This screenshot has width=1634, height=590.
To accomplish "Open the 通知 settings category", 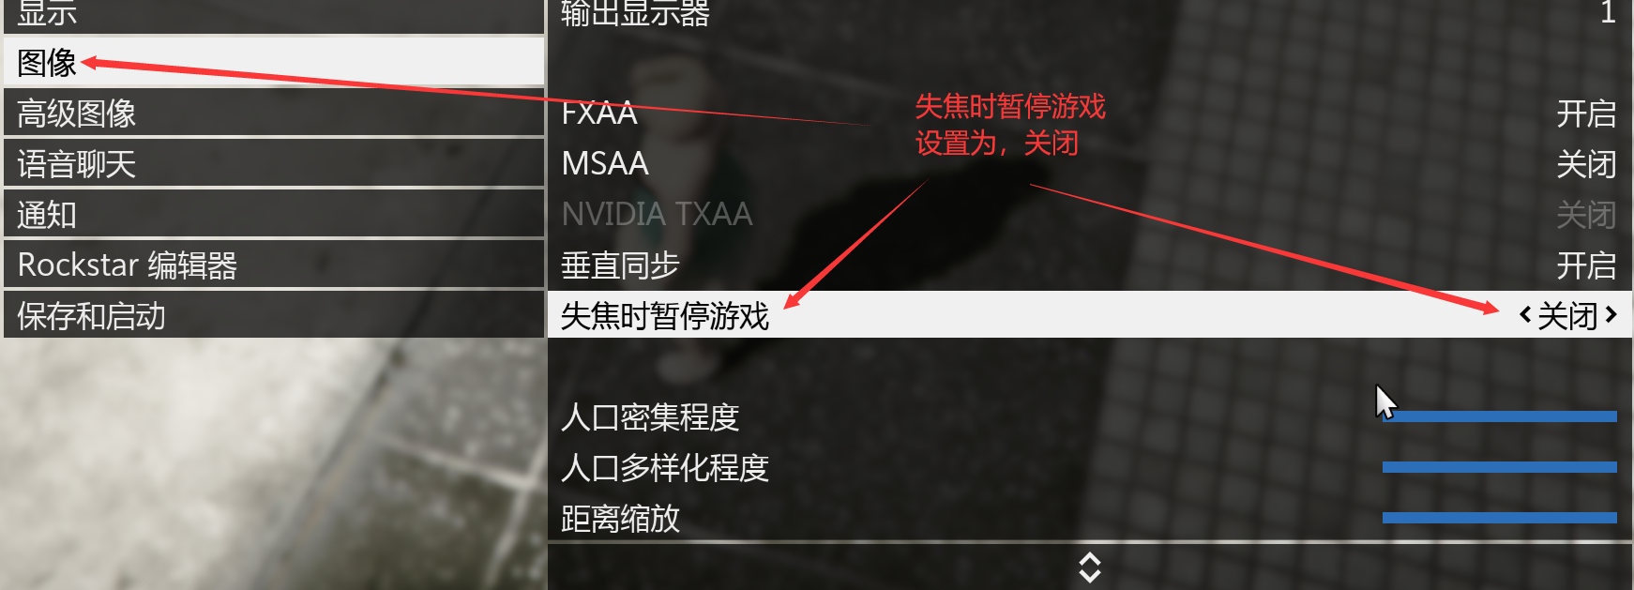I will [274, 214].
